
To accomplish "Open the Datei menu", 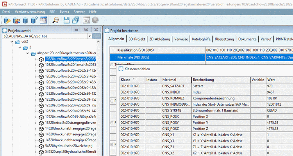I will [x=6, y=12].
